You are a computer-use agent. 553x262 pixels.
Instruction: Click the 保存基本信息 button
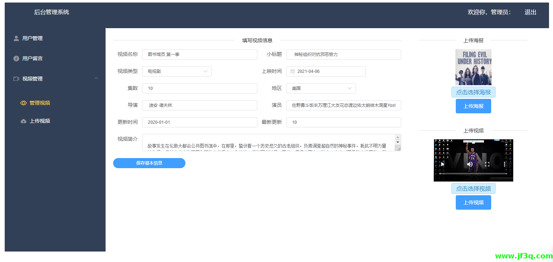coord(149,163)
